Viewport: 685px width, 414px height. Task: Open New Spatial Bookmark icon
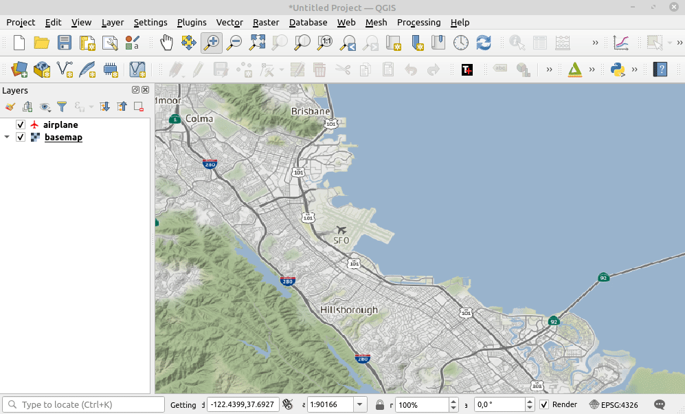coord(417,43)
